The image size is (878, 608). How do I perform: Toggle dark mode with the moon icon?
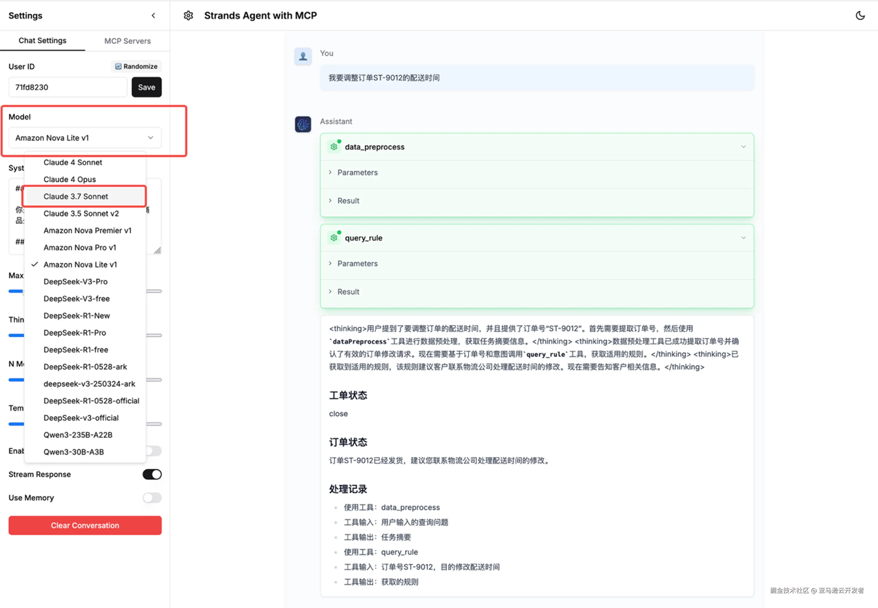(x=860, y=15)
